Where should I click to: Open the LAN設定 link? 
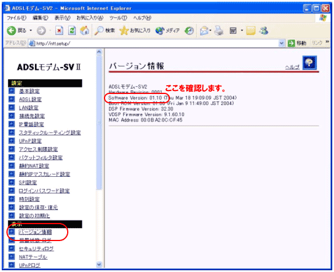29,108
